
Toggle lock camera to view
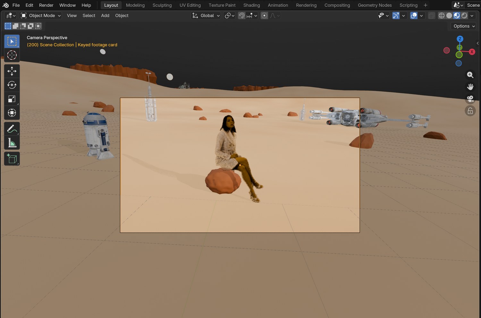click(x=470, y=111)
